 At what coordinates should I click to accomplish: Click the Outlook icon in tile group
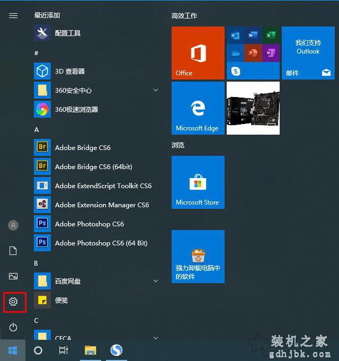235,35
